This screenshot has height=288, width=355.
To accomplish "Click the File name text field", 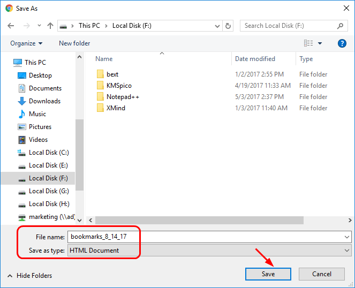I will point(203,237).
